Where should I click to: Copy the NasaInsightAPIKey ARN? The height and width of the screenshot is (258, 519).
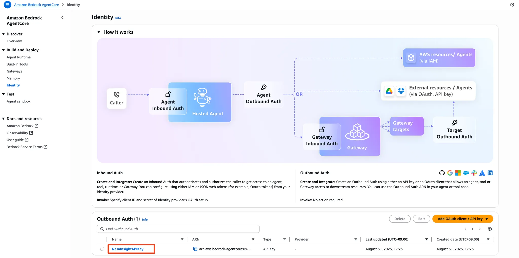point(195,249)
